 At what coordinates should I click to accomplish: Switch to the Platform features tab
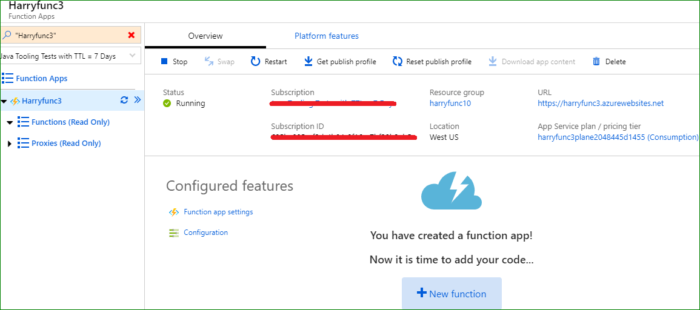click(326, 36)
